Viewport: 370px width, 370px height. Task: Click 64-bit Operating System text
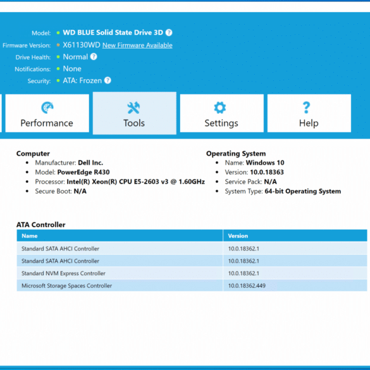(x=303, y=191)
